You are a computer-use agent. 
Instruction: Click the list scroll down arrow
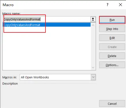point(93,67)
